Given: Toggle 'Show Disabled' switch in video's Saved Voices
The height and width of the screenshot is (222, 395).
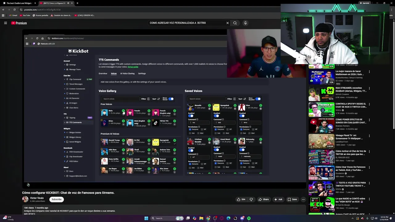Looking at the screenshot, I should tap(258, 99).
